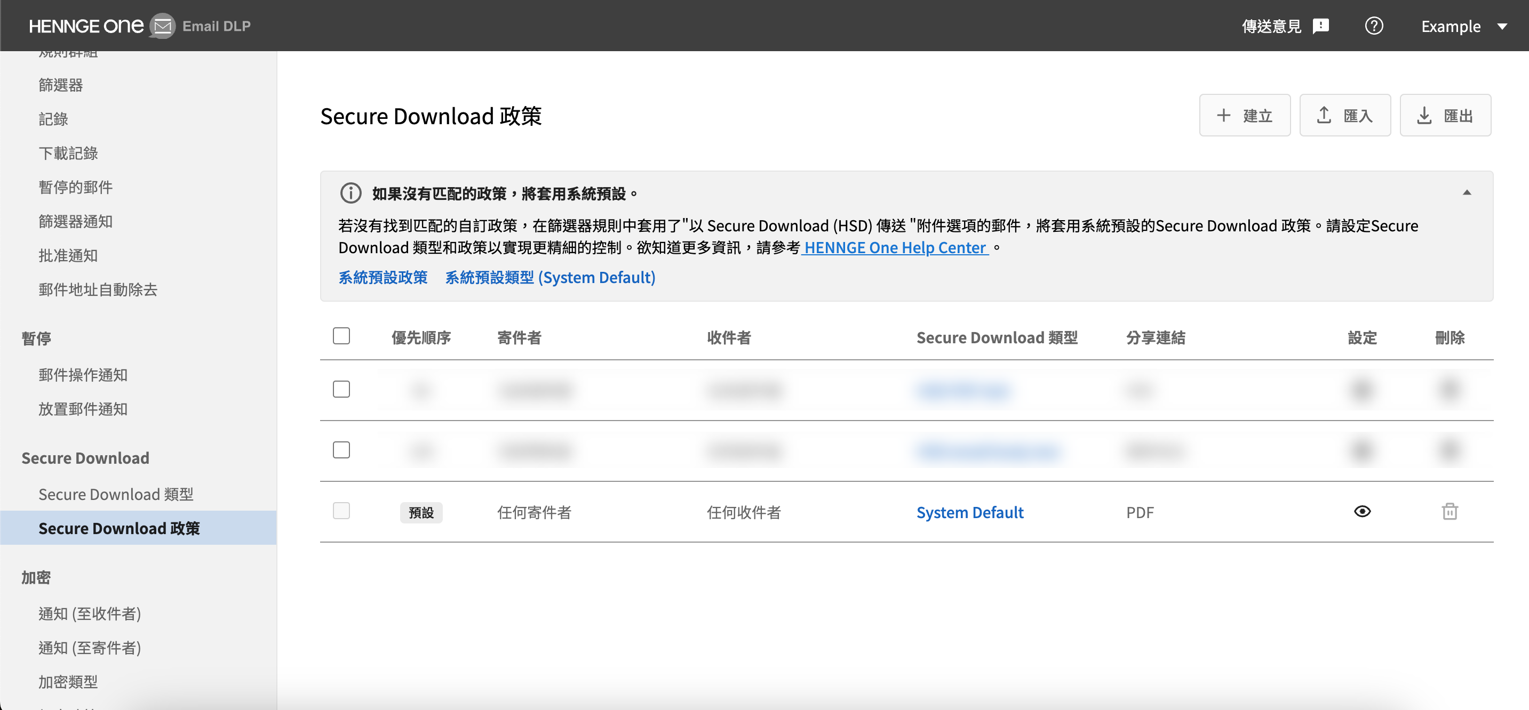This screenshot has width=1529, height=710.
Task: Open 通知 (至收件者) in sidebar
Action: click(90, 614)
